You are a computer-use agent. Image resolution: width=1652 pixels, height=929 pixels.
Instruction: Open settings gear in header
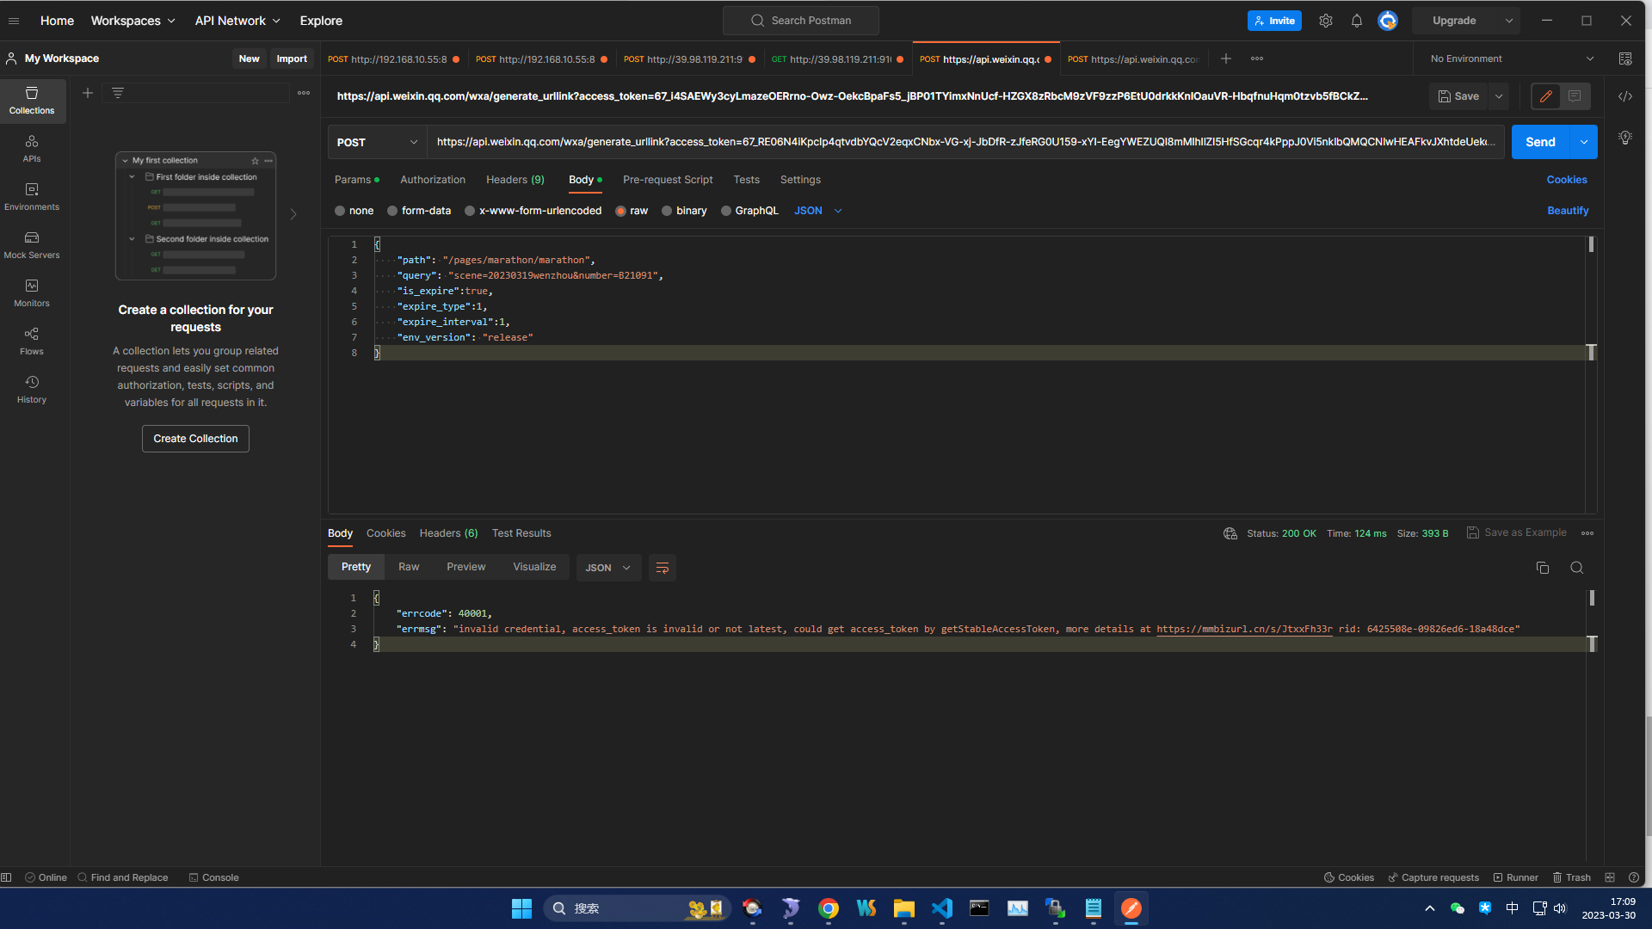click(1325, 21)
